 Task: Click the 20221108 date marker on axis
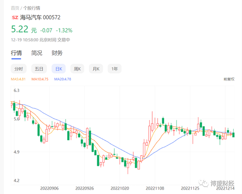[x=155, y=188]
